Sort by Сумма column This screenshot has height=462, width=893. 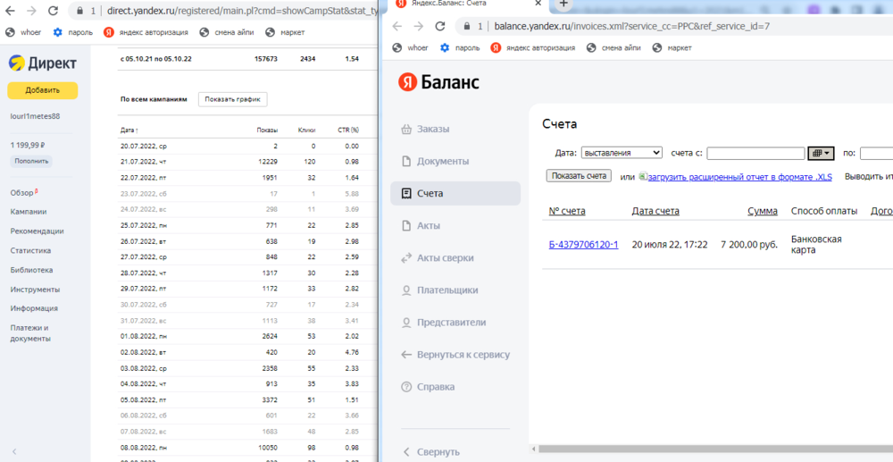(x=763, y=212)
